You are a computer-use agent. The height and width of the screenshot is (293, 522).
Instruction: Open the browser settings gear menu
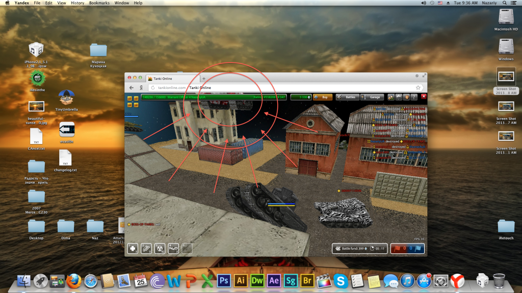tap(417, 76)
